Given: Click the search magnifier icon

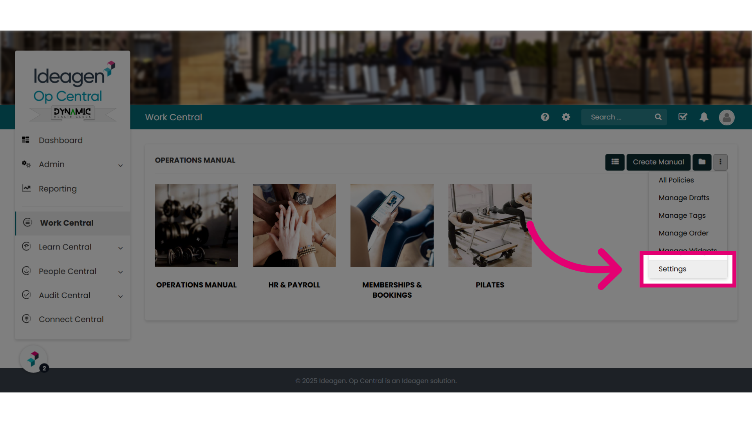Looking at the screenshot, I should [x=658, y=117].
